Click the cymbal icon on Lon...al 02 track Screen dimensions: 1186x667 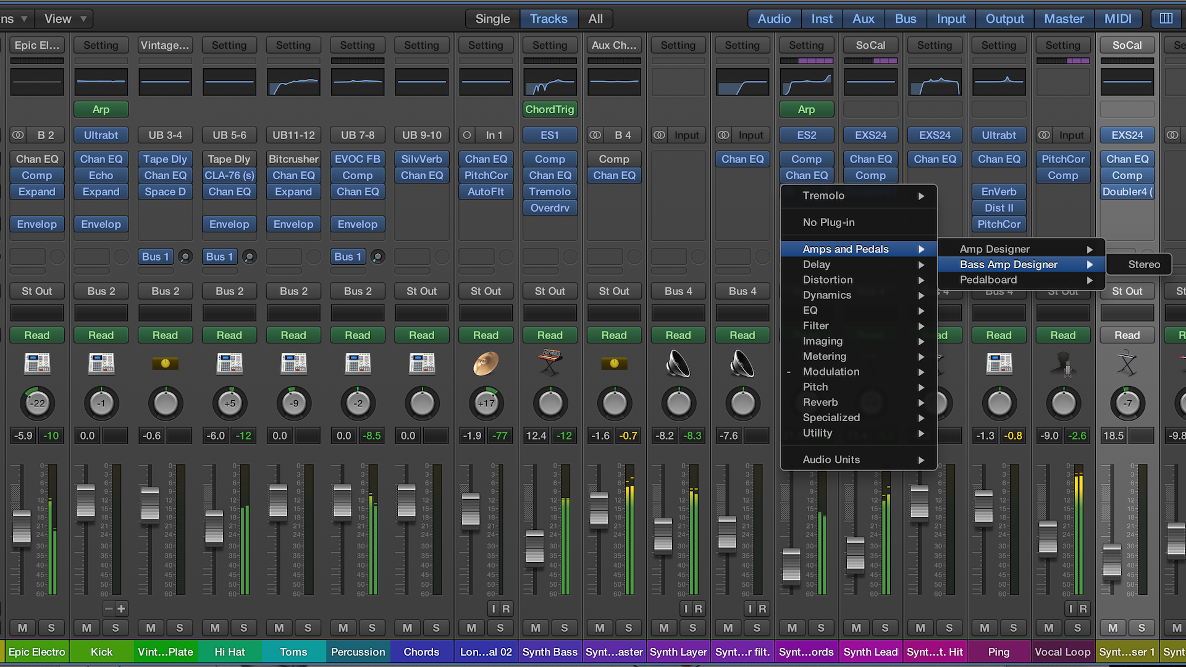pos(486,364)
